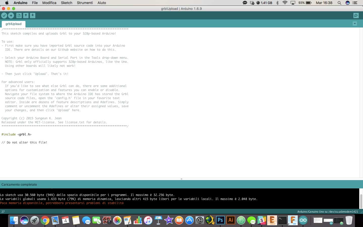This screenshot has width=363, height=227.
Task: Open the blue Messages icon in the Dock
Action: point(86,220)
